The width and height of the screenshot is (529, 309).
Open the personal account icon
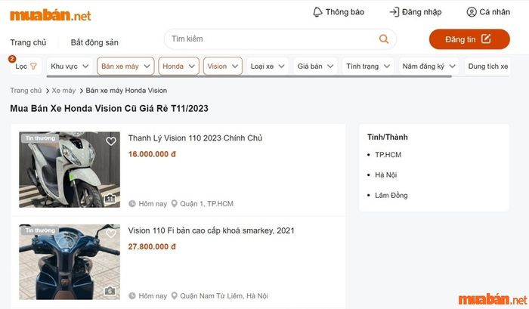pos(472,12)
